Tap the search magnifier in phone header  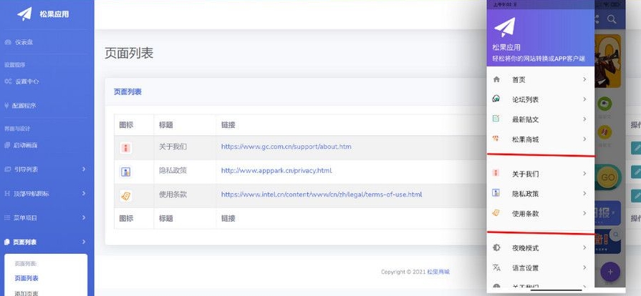(x=612, y=19)
